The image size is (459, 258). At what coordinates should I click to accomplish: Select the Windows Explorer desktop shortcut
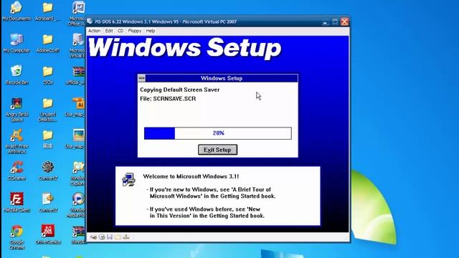tap(77, 173)
